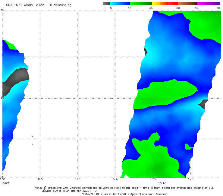This screenshot has width=223, height=196.
Task: Select the brown segment of the color bar
Action: tap(188, 4)
